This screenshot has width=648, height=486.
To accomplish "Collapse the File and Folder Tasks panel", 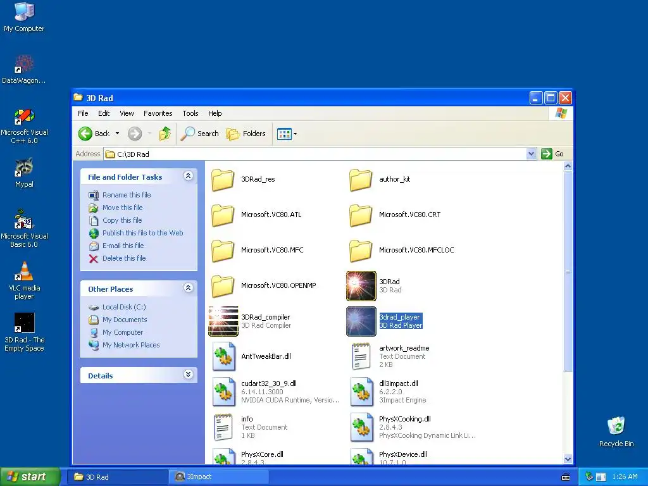I will tap(188, 176).
